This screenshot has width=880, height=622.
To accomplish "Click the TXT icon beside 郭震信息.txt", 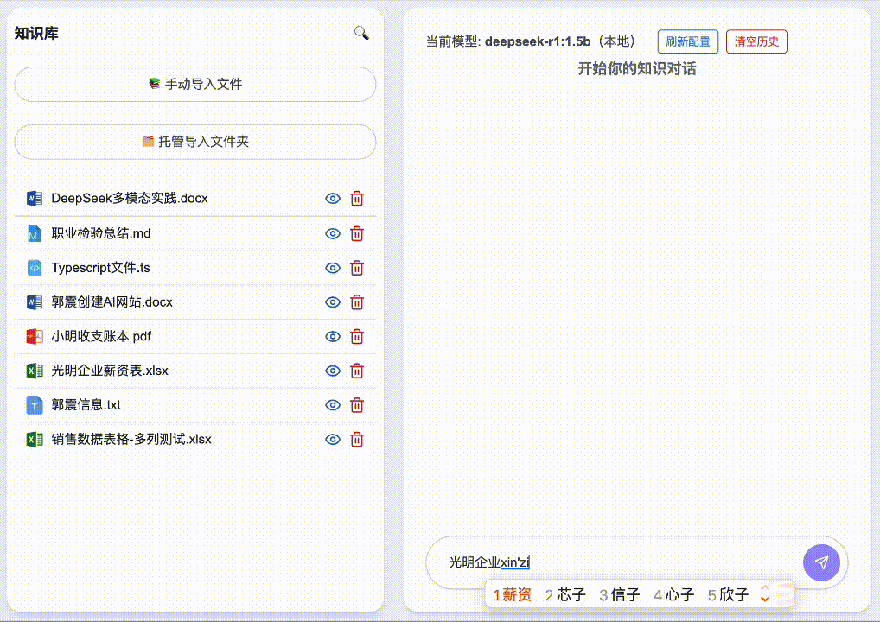I will (x=34, y=404).
